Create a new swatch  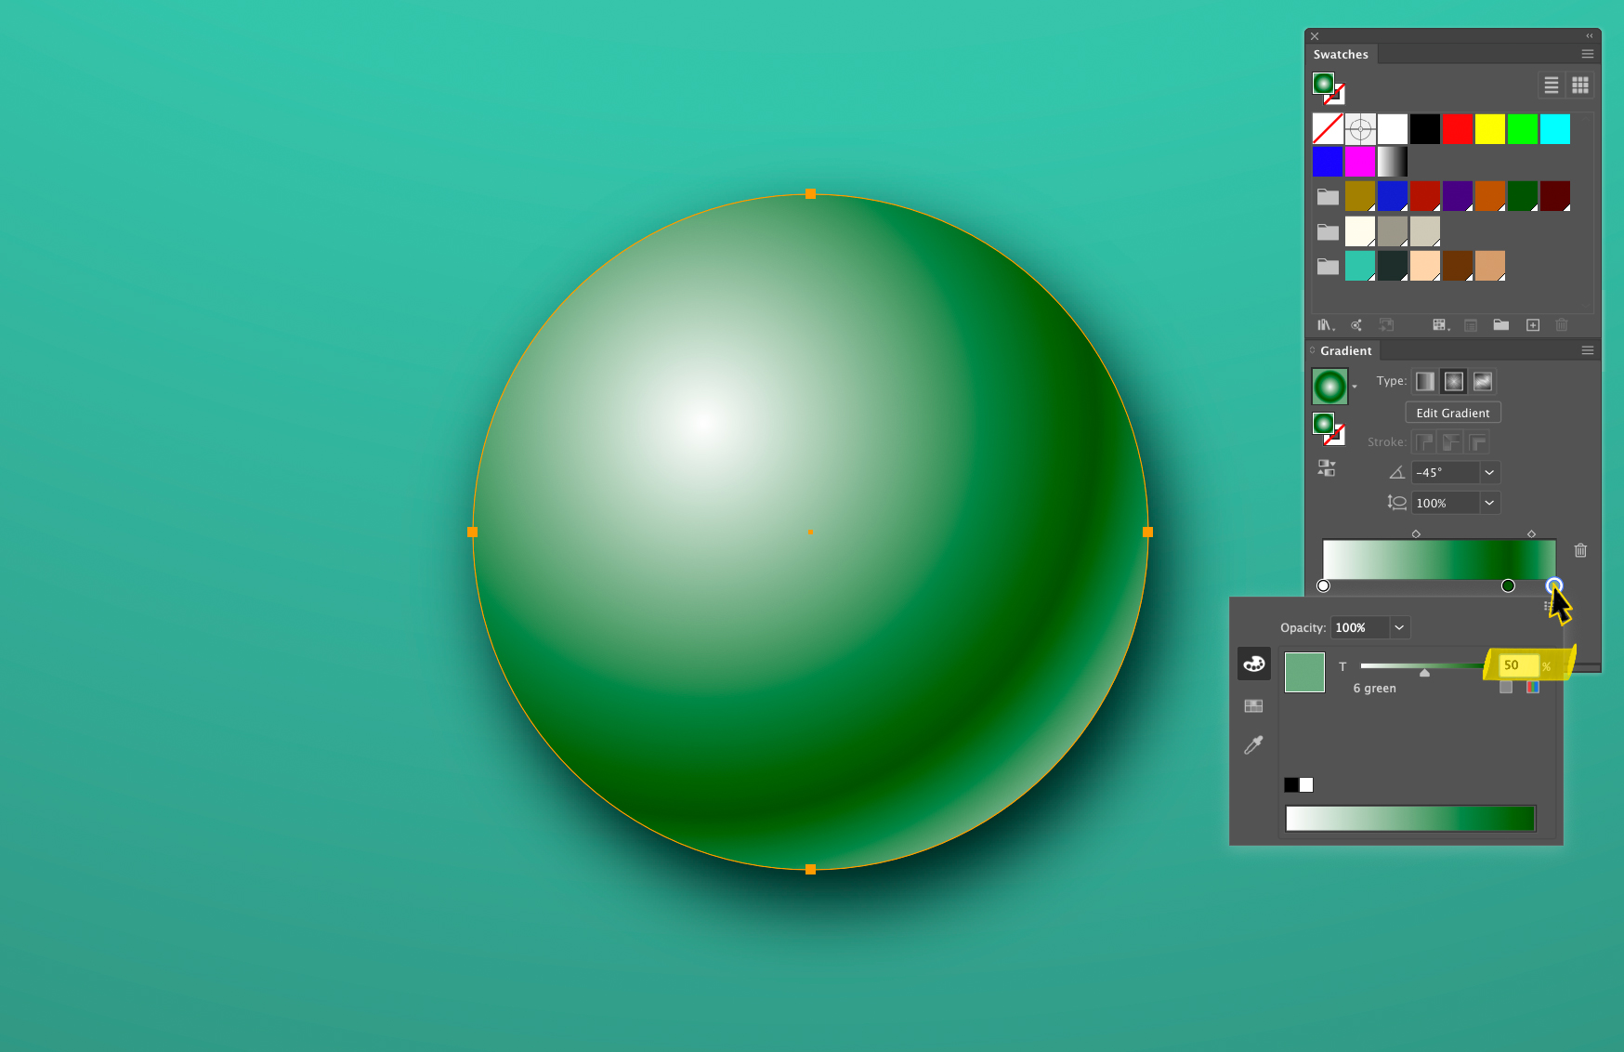pyautogui.click(x=1533, y=325)
